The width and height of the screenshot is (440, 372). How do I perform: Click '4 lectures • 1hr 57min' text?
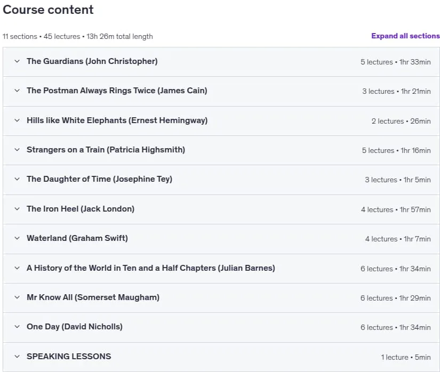(396, 209)
